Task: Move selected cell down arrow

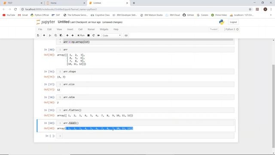Action: click(73, 35)
